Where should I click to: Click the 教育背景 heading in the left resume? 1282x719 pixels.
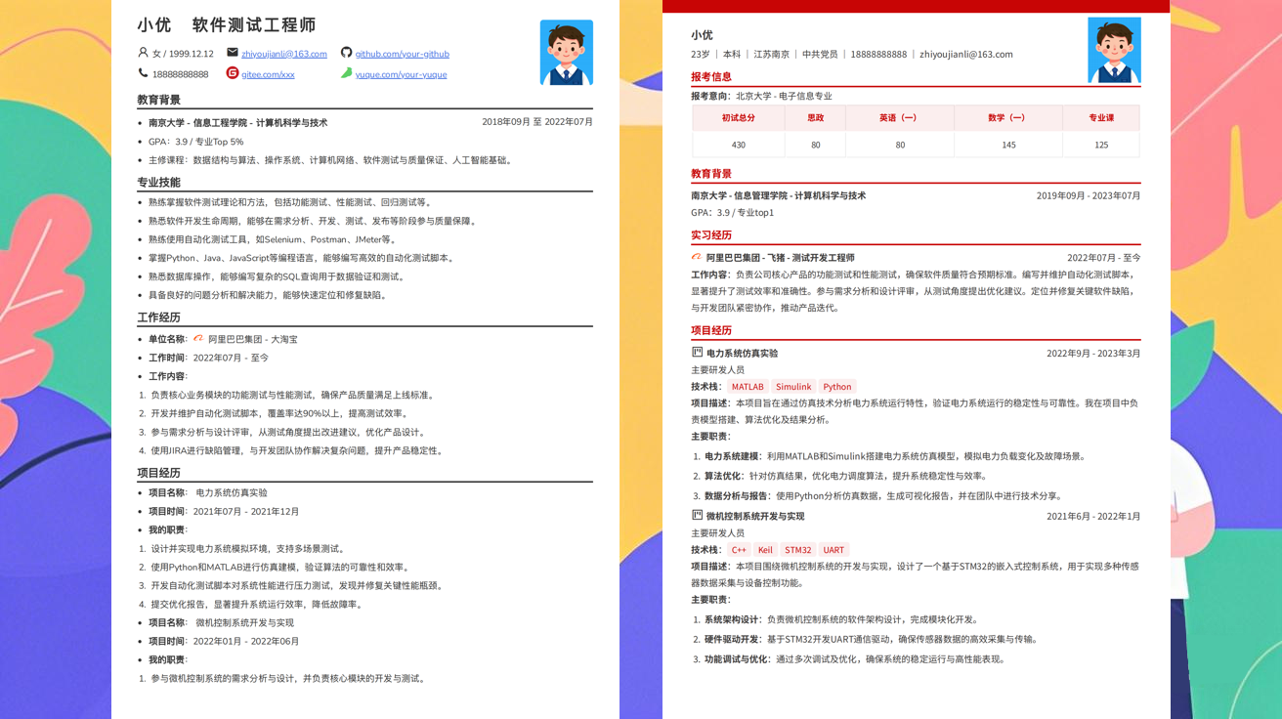coord(158,100)
